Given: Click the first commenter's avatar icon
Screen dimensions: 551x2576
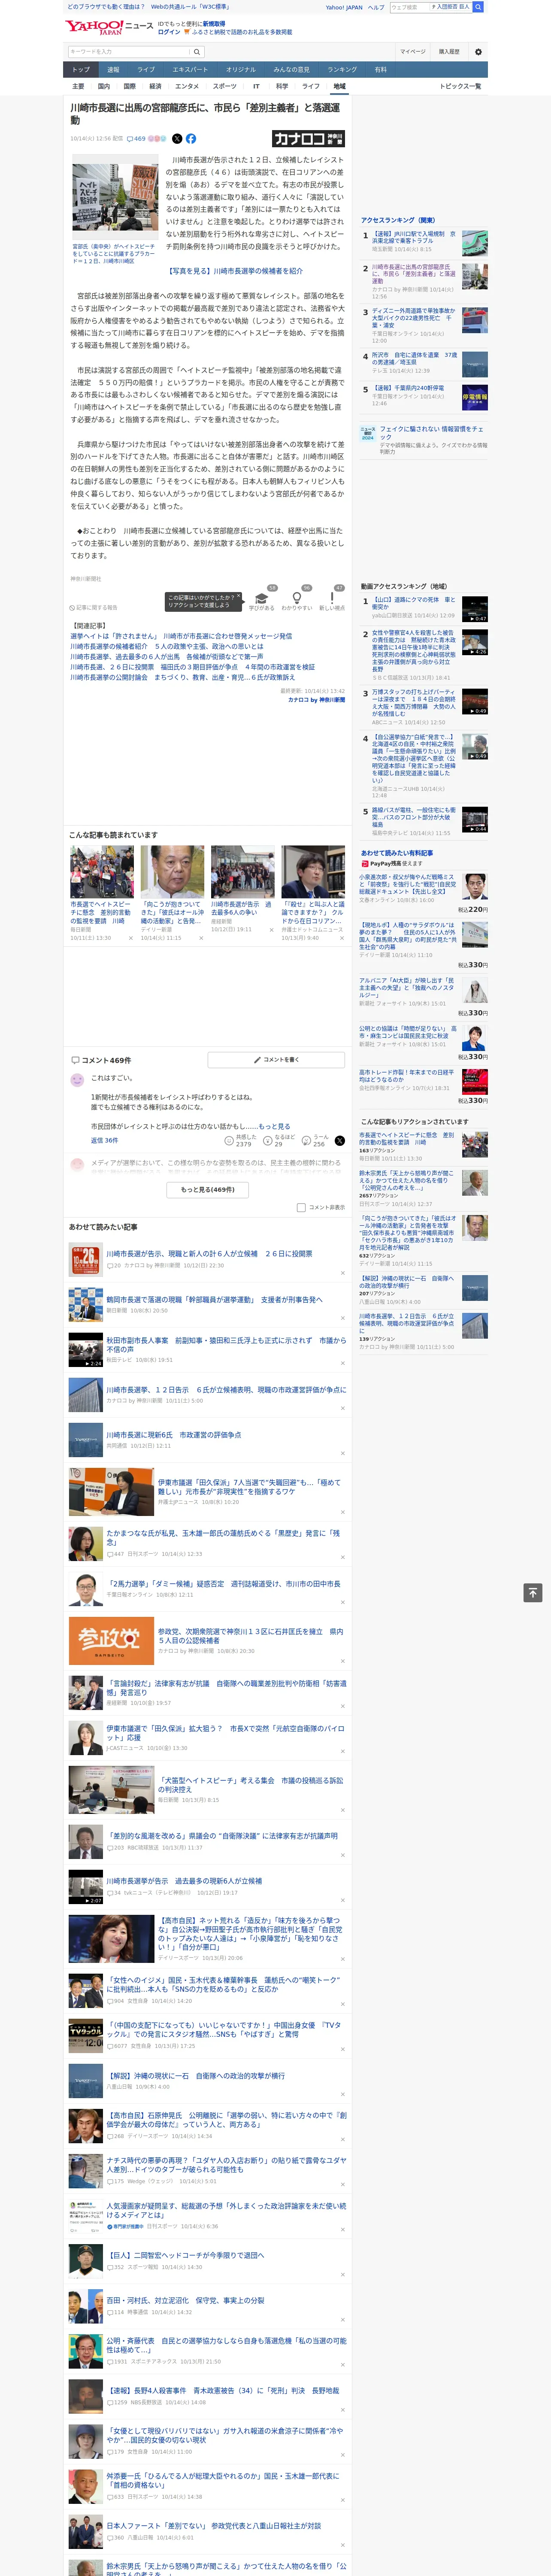Looking at the screenshot, I should [77, 1080].
